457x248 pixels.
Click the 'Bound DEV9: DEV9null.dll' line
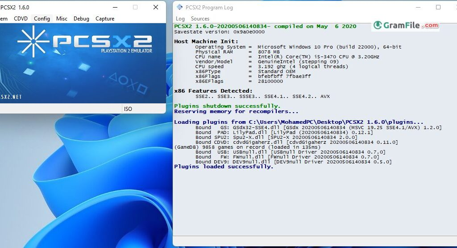click(x=294, y=162)
